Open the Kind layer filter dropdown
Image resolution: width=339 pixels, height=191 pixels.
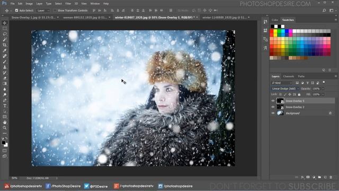(282, 83)
